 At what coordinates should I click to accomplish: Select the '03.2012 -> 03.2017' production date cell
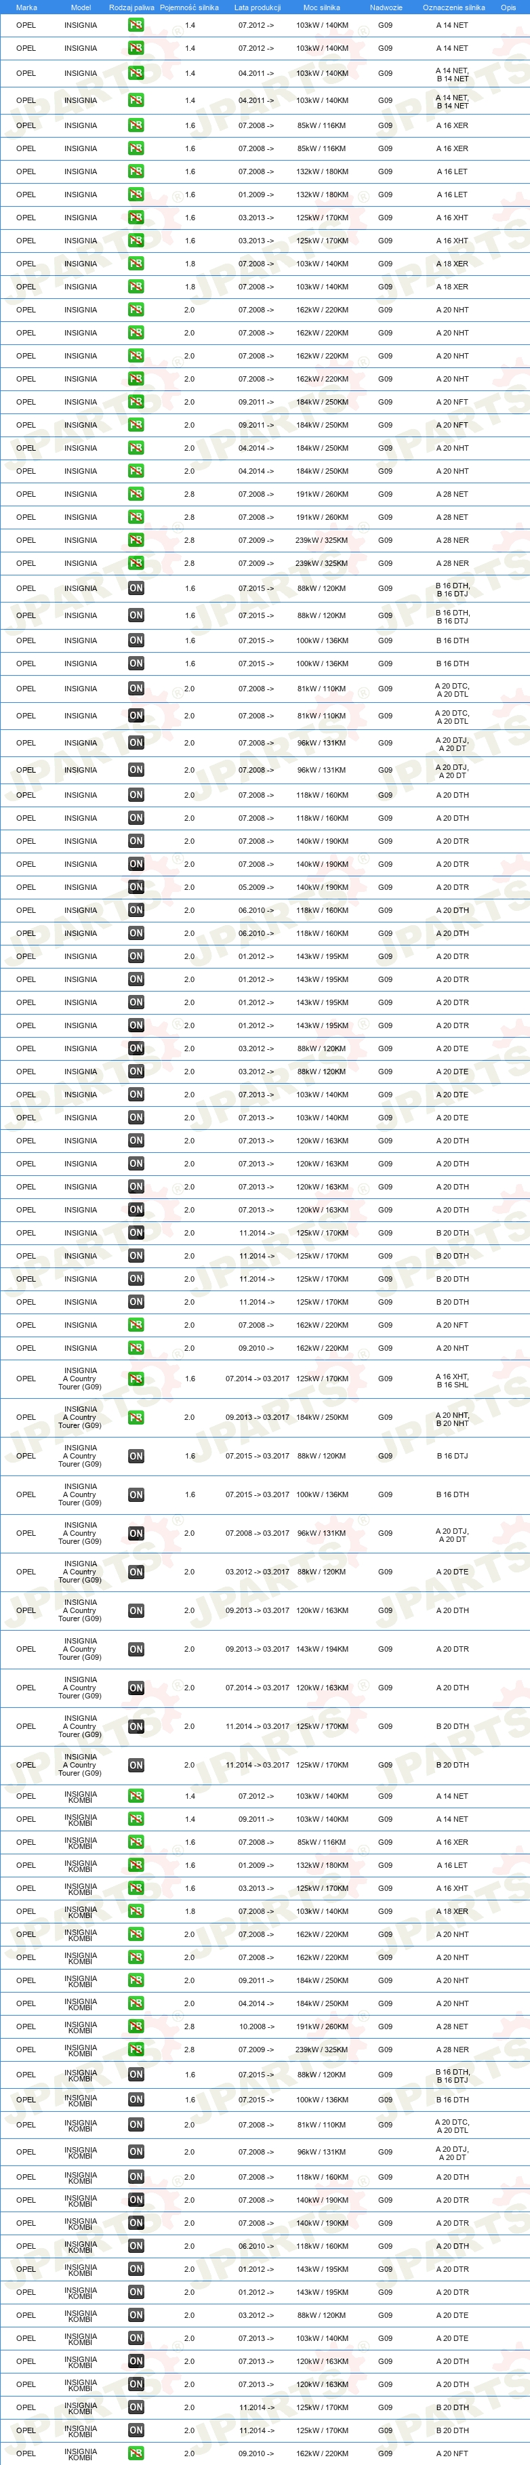(x=258, y=1572)
